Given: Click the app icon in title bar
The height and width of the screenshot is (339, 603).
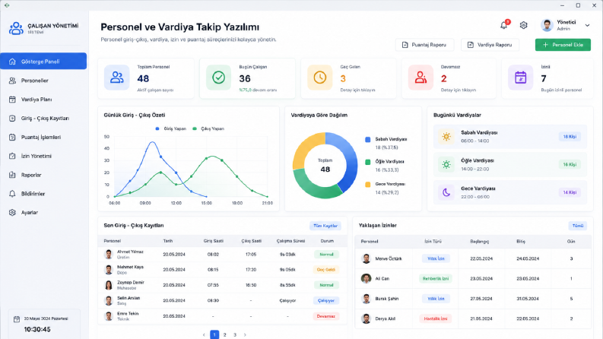Looking at the screenshot, I should pos(7,5).
